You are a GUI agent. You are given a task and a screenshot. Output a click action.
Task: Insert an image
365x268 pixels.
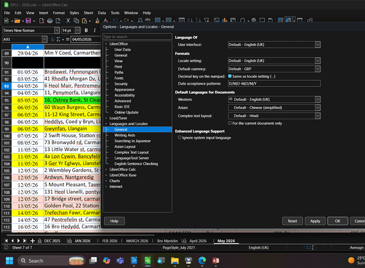[217, 20]
